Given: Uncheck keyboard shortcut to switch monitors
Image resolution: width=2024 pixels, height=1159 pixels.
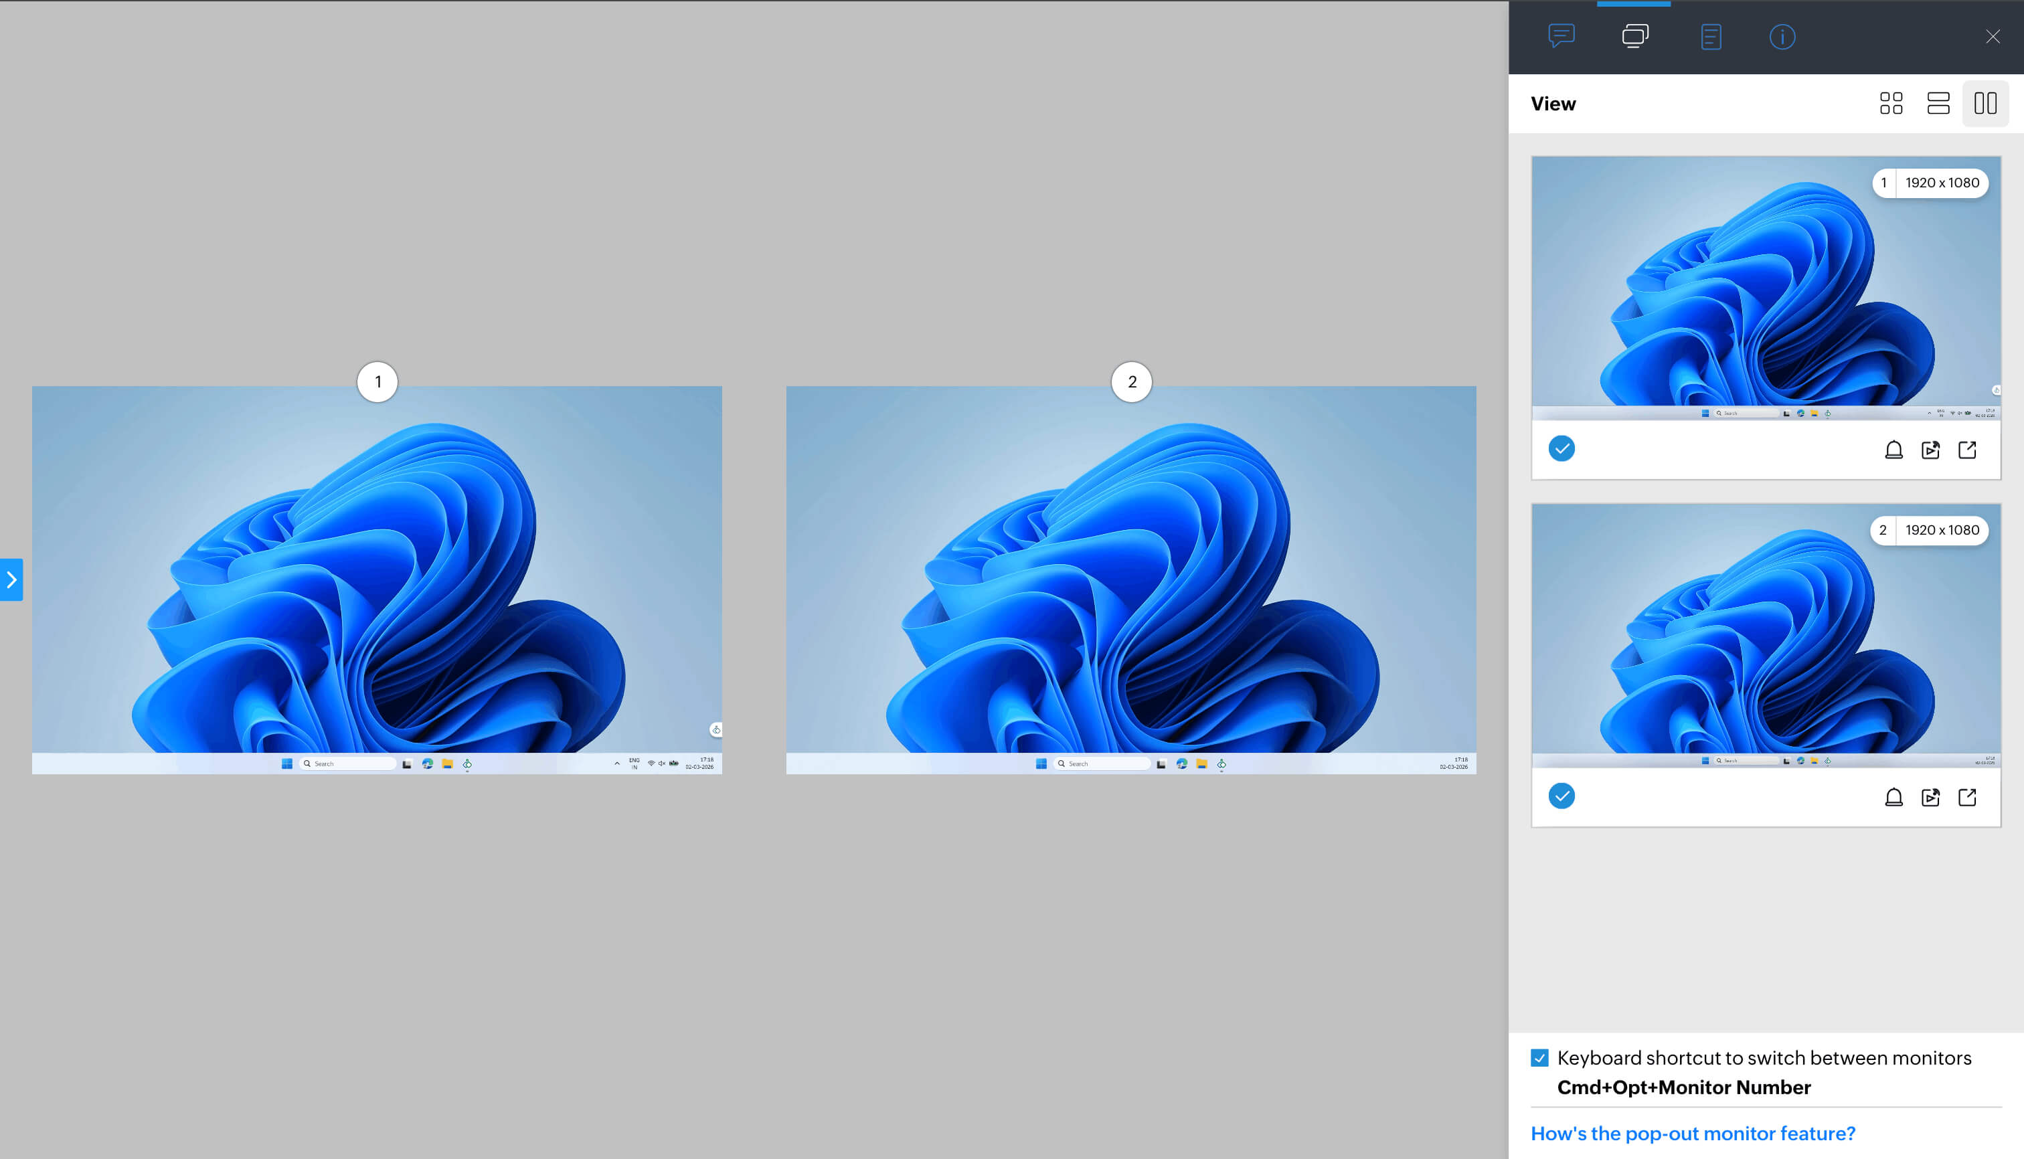Looking at the screenshot, I should coord(1539,1058).
